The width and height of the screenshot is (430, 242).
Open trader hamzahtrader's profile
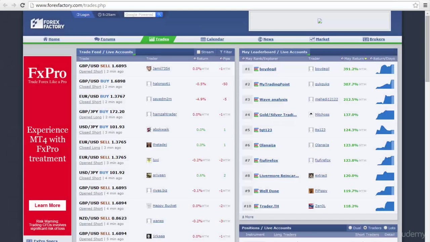pyautogui.click(x=165, y=114)
